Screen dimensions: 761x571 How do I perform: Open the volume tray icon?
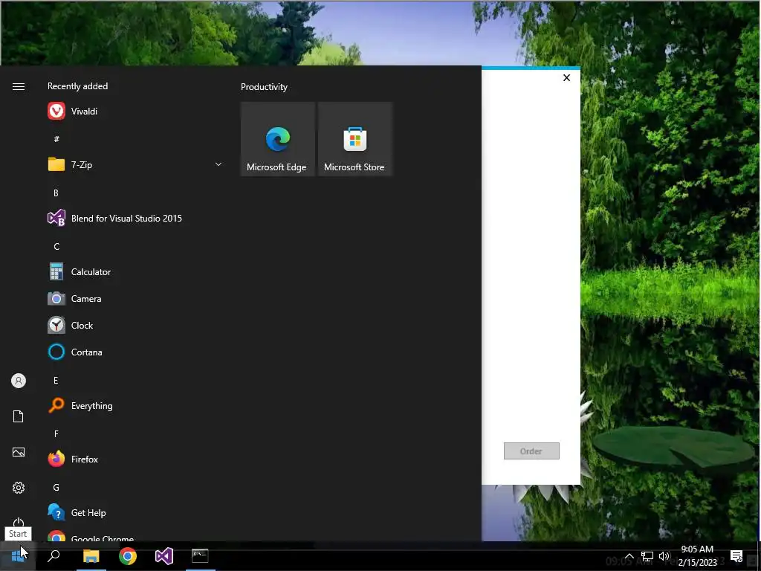point(664,556)
